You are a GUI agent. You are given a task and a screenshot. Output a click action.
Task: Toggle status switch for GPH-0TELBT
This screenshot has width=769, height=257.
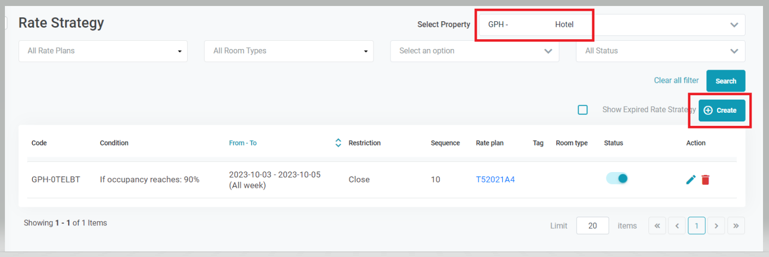click(617, 178)
